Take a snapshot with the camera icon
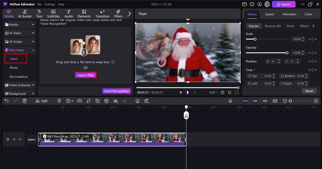This screenshot has height=169, width=322. 222,93
